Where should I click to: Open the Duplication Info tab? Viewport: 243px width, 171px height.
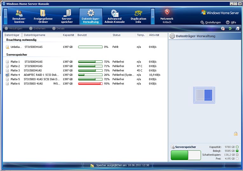coord(138,16)
